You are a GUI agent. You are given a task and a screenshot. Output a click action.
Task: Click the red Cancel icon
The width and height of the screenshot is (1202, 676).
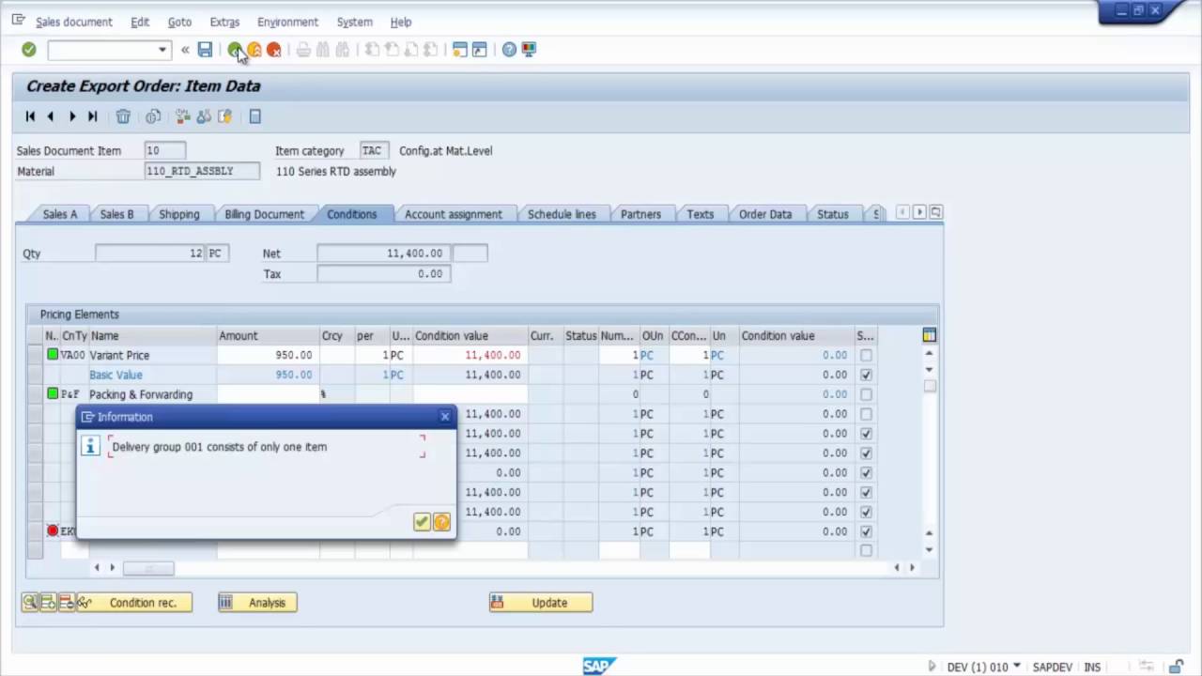tap(274, 50)
